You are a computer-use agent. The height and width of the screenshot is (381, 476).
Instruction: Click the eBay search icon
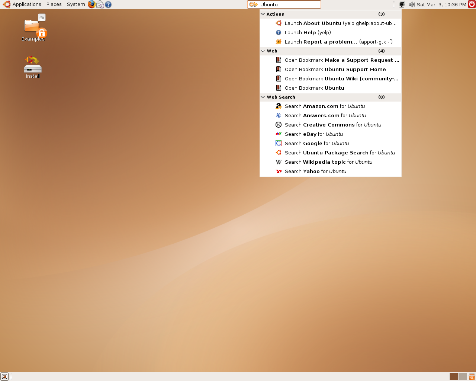click(x=279, y=134)
